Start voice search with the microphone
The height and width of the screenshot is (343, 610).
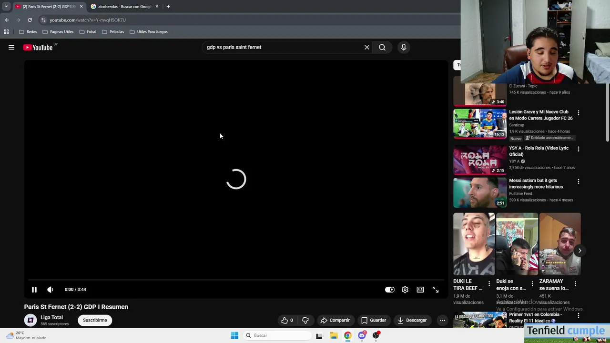click(404, 47)
